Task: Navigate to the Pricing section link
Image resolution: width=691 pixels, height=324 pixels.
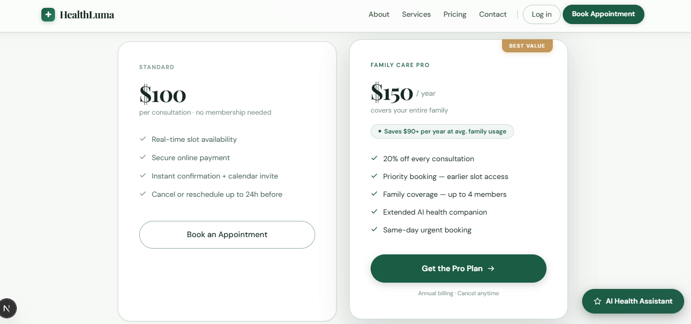Action: (x=455, y=15)
